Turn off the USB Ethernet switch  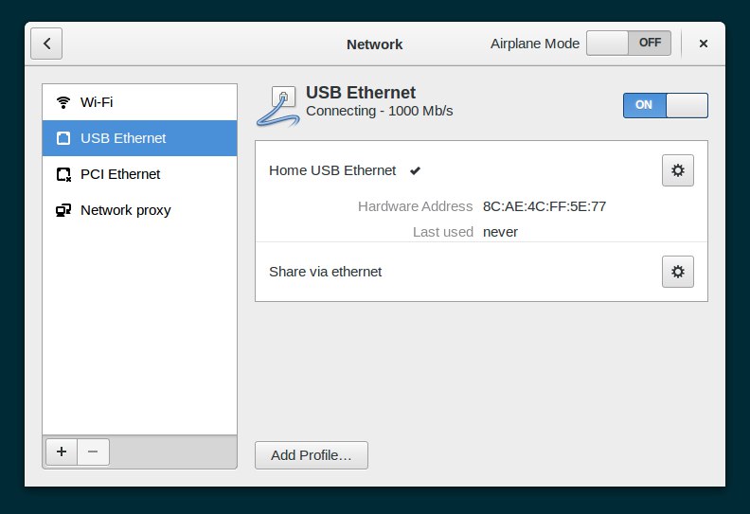pos(665,105)
